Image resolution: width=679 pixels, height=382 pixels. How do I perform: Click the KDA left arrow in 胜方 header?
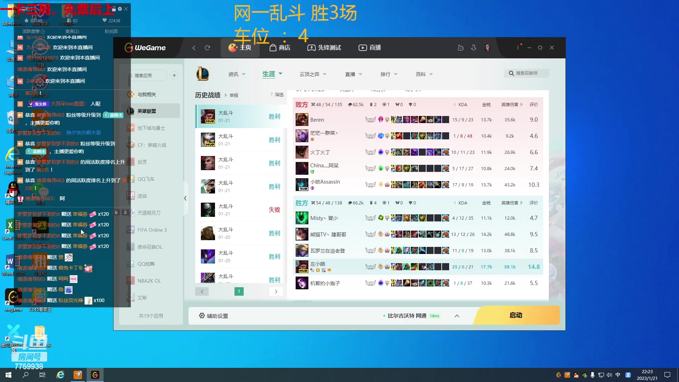point(454,203)
